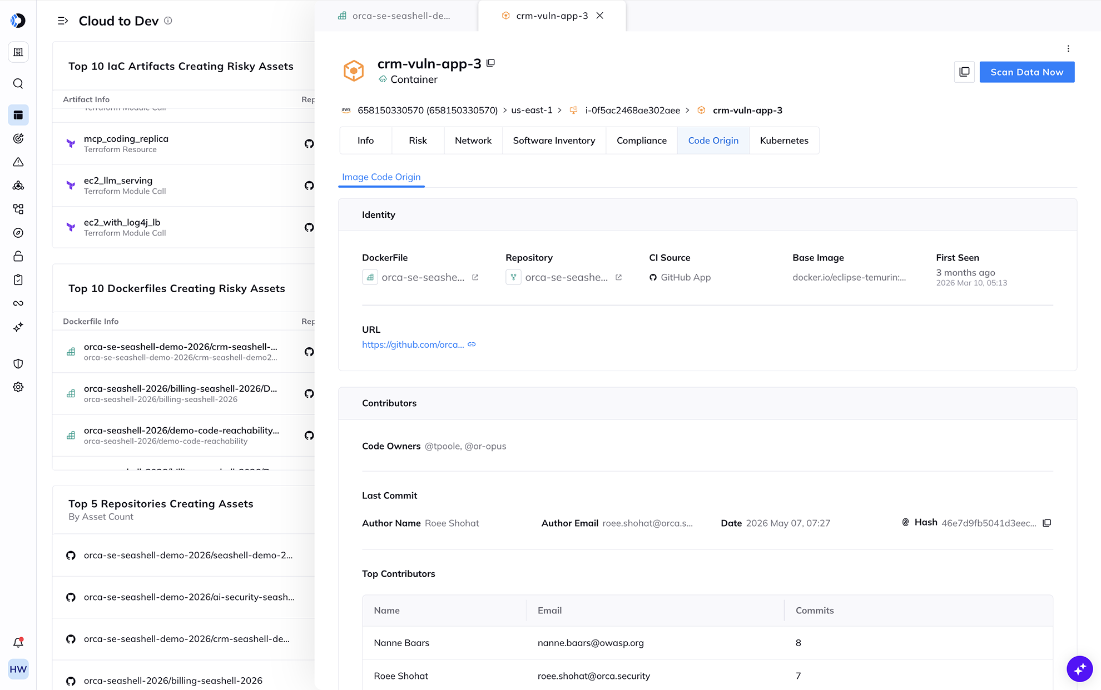Open the lock icon in sidebar

18,256
